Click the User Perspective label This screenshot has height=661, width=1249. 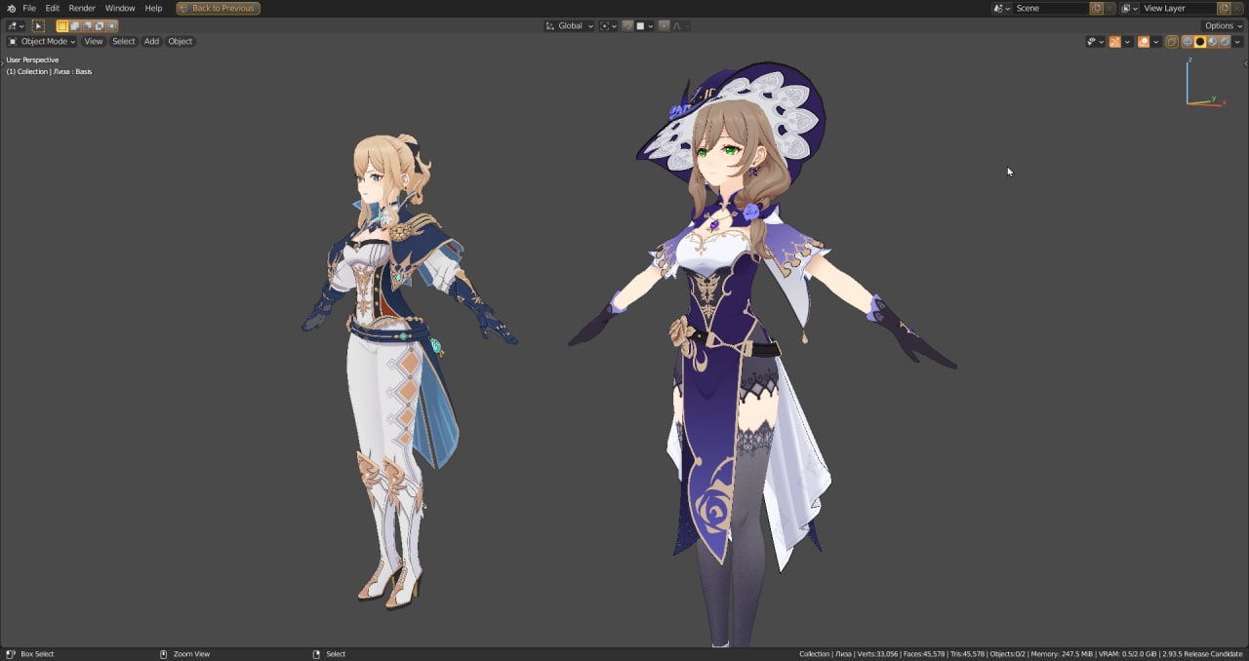(x=32, y=60)
